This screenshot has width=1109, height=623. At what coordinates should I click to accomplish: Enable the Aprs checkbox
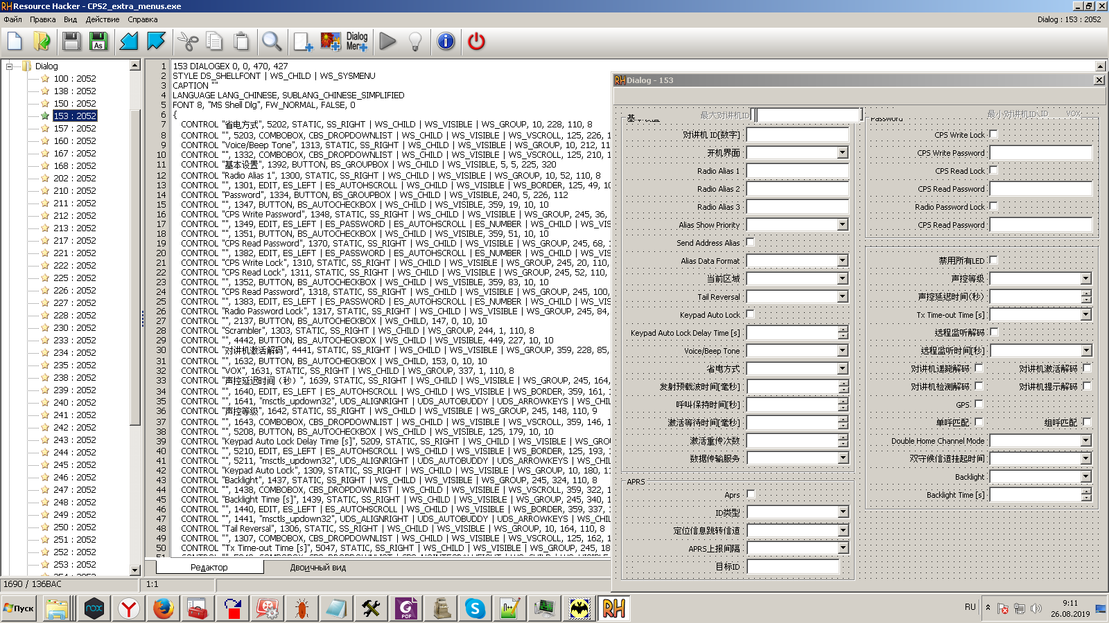(x=751, y=494)
